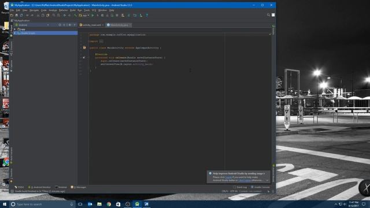Class gutter icon beside MainActivity declaration
370x208 pixels.
click(x=84, y=47)
